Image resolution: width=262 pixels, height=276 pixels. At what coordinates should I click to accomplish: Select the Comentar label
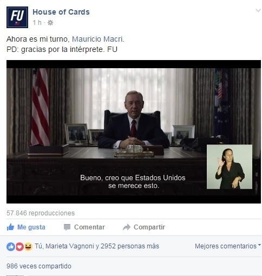click(x=89, y=227)
